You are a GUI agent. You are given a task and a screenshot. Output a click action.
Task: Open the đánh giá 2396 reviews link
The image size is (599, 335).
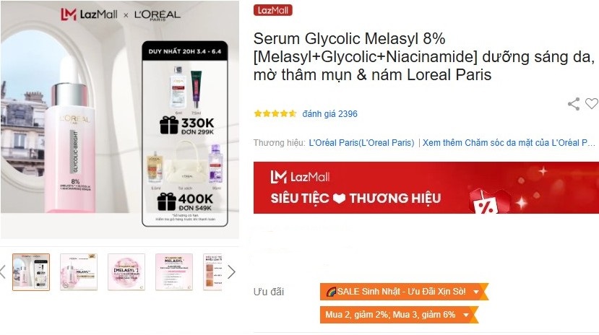coord(329,113)
